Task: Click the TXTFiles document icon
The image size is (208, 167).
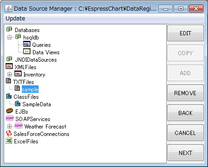Action: point(8,81)
